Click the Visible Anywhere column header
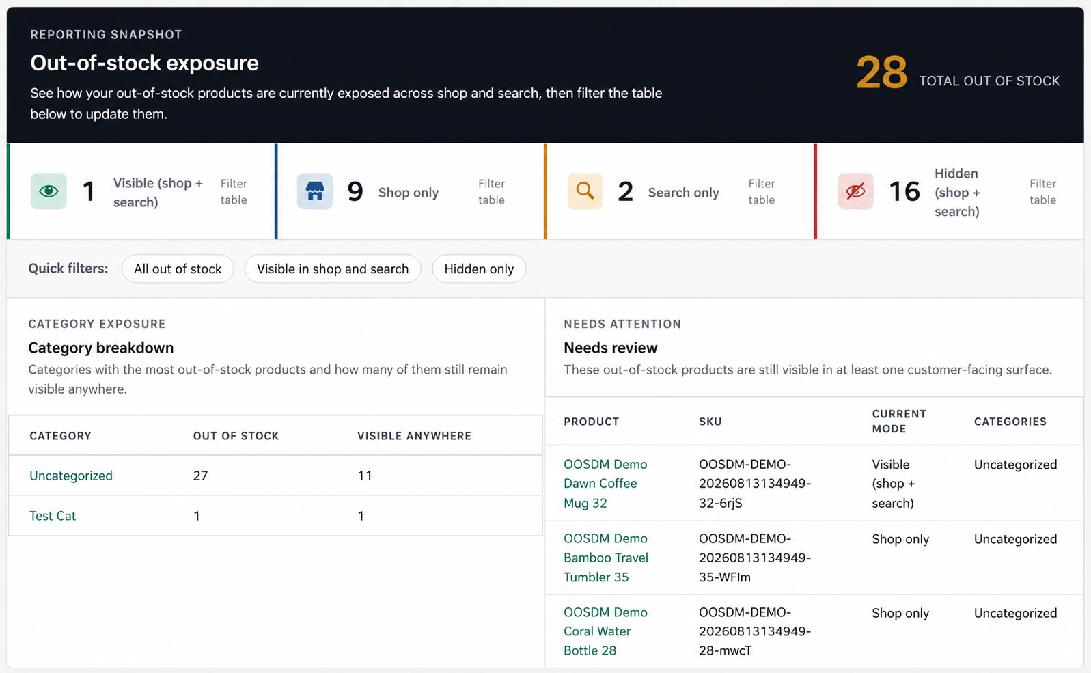Screen dimensions: 1091x673 [x=415, y=436]
